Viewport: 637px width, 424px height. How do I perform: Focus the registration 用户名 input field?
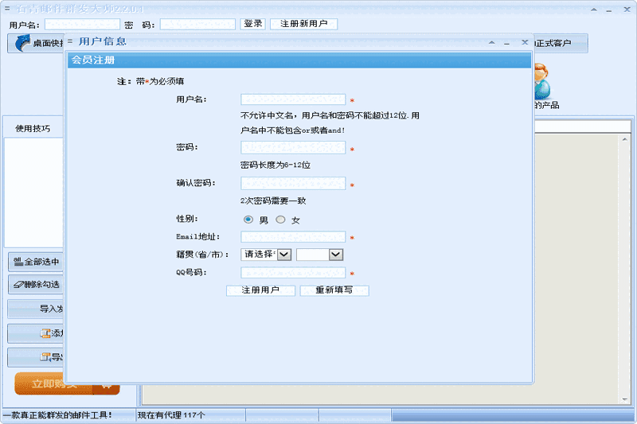click(x=293, y=99)
